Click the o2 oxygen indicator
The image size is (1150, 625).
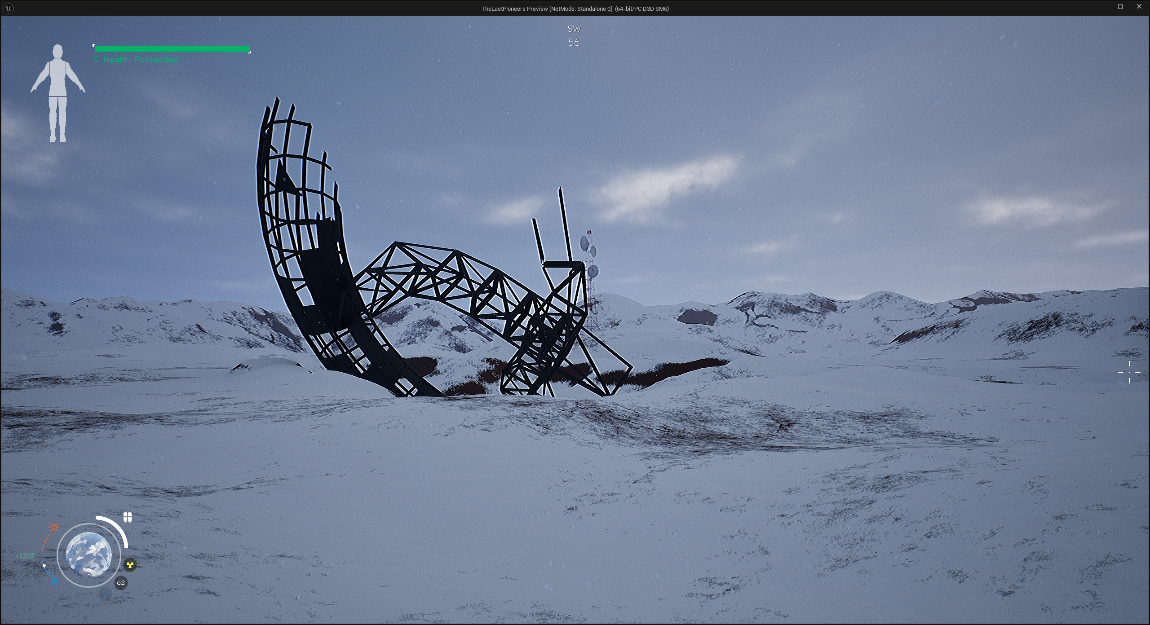[121, 583]
